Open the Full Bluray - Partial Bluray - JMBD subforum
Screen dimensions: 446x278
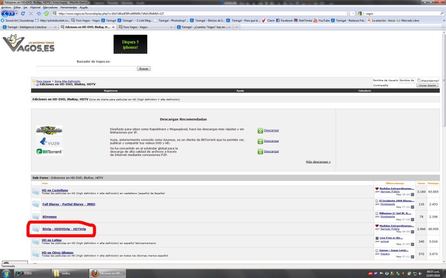click(x=68, y=204)
